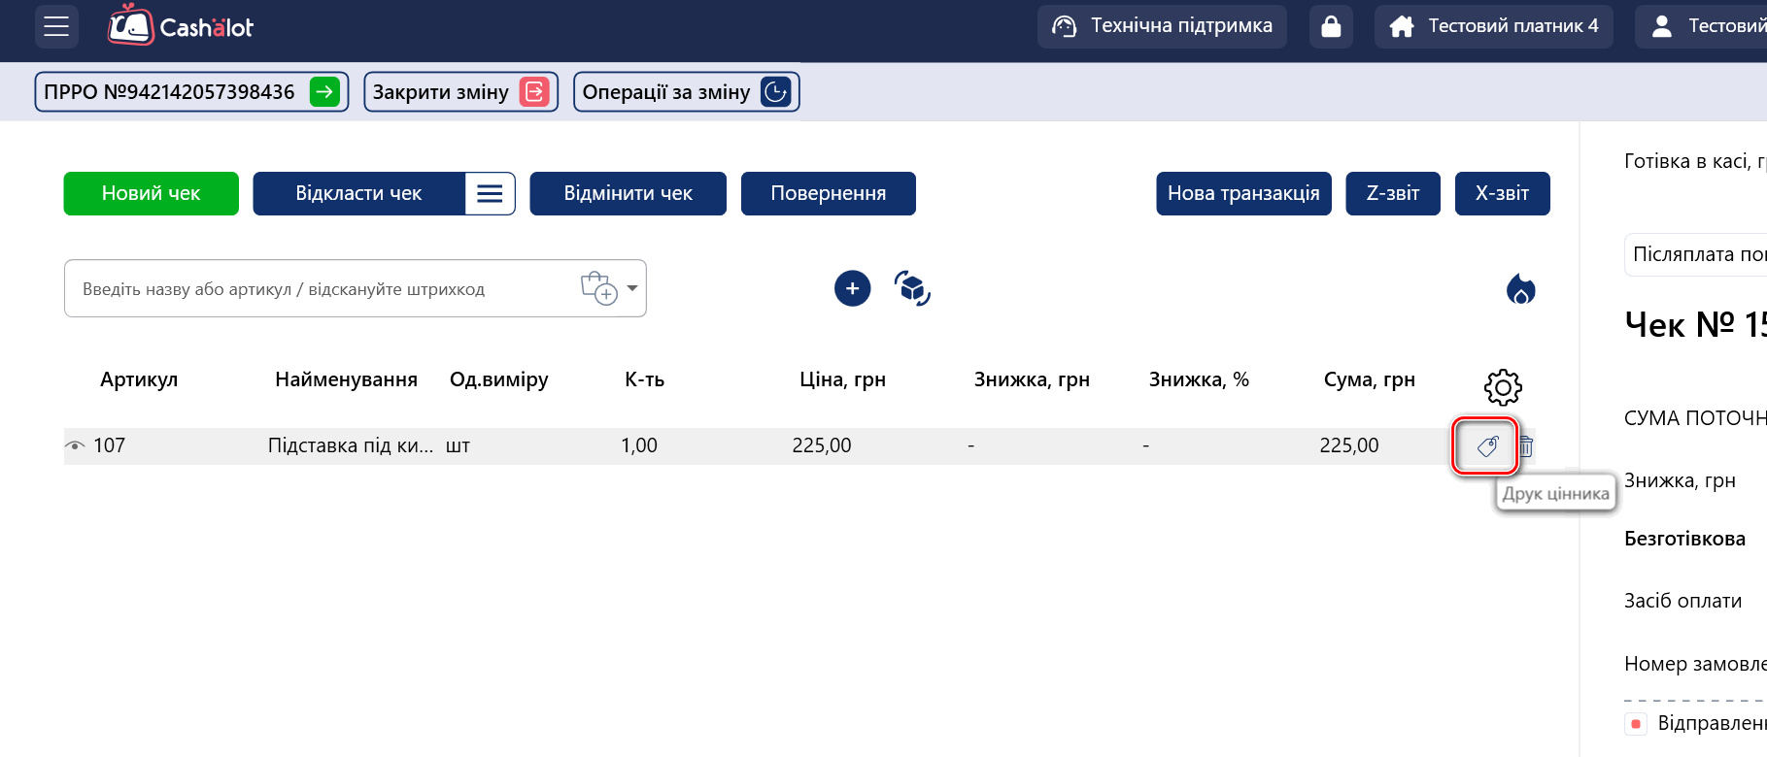Click the Ціна, грн column header
Image resolution: width=1767 pixels, height=757 pixels.
(842, 379)
